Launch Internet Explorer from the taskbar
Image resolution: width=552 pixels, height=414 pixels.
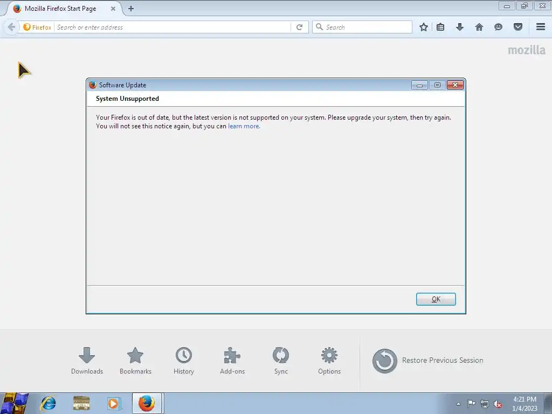tap(48, 403)
